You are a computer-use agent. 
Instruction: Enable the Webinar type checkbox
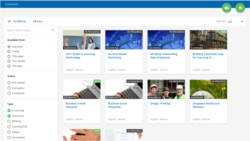9,121
